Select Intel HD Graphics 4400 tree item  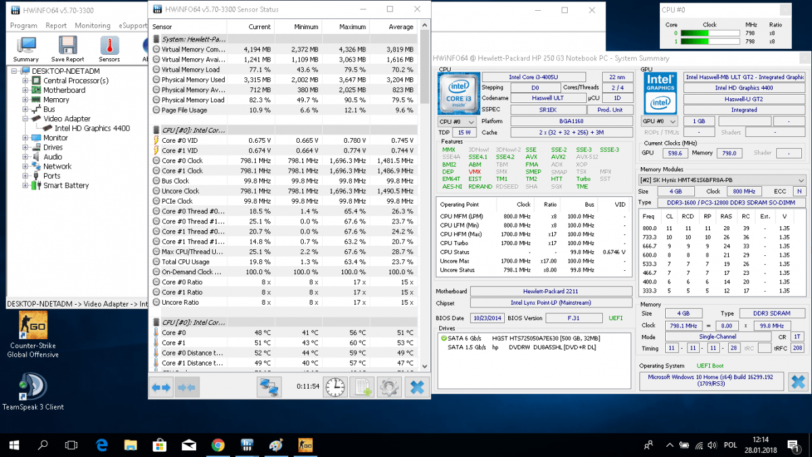click(x=92, y=128)
